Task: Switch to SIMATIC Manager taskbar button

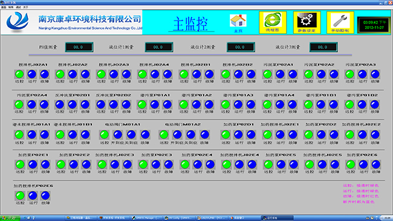Action: (x=146, y=218)
